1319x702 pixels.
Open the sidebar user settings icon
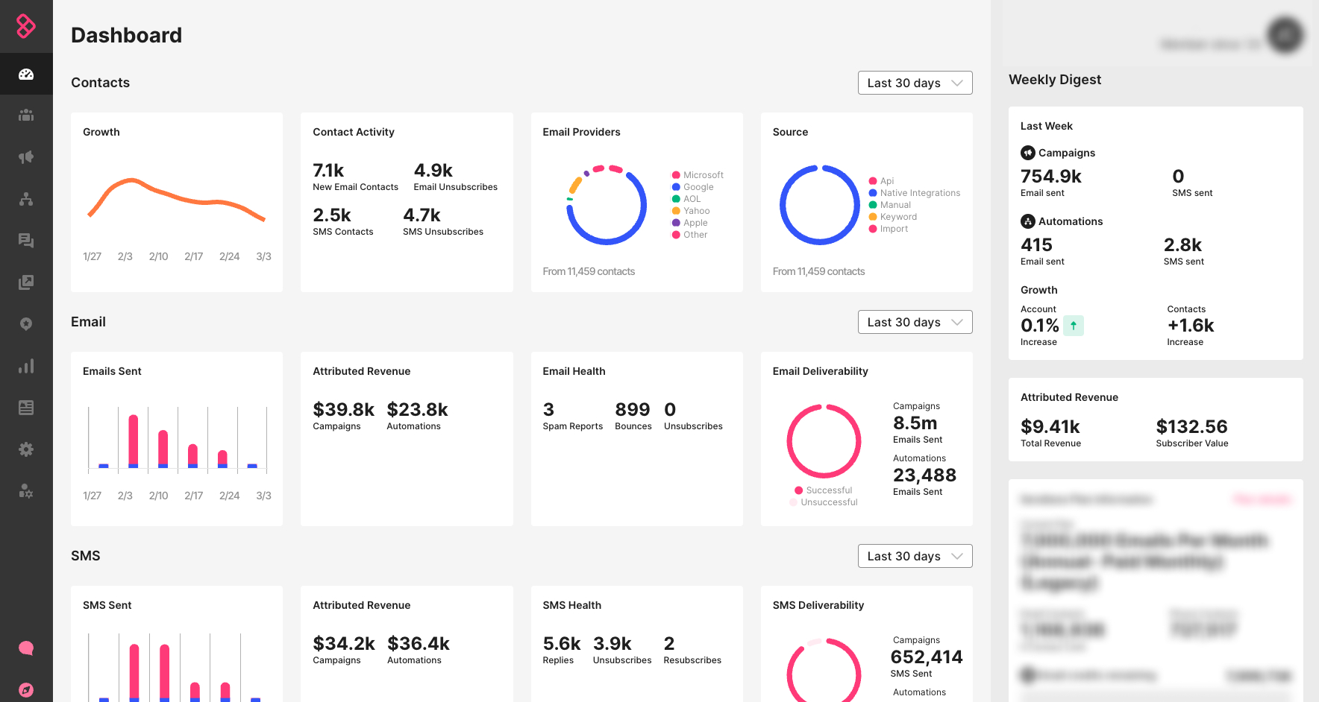[x=26, y=491]
